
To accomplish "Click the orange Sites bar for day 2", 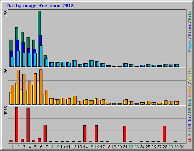I will 18,87.
